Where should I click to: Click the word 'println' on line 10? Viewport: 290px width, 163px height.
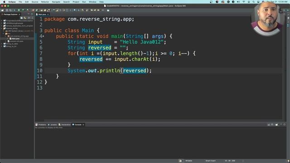point(110,71)
